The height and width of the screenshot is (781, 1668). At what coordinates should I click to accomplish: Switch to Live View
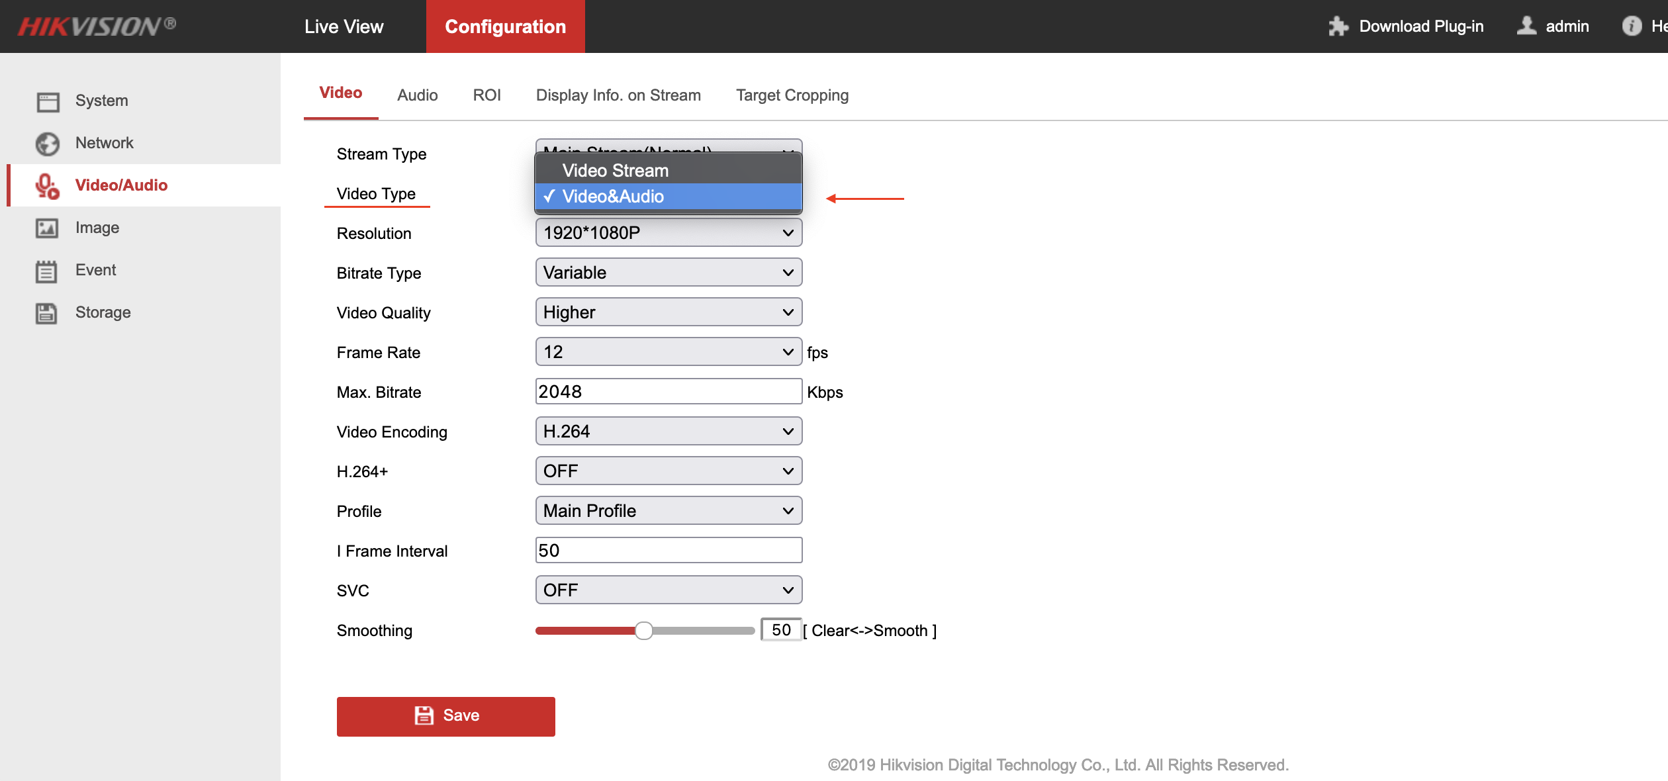pyautogui.click(x=344, y=26)
